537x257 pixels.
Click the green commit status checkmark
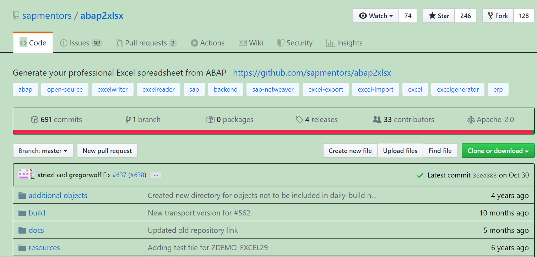tap(420, 175)
